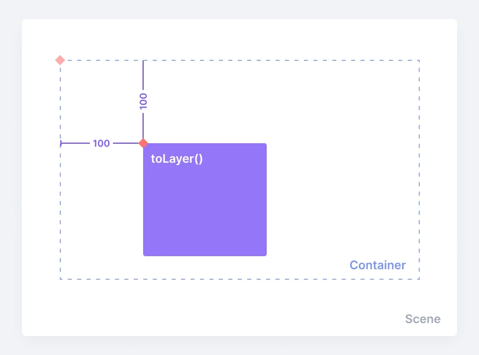Viewport: 479px width, 355px height.
Task: Click the blue "Container" label
Action: 377,265
